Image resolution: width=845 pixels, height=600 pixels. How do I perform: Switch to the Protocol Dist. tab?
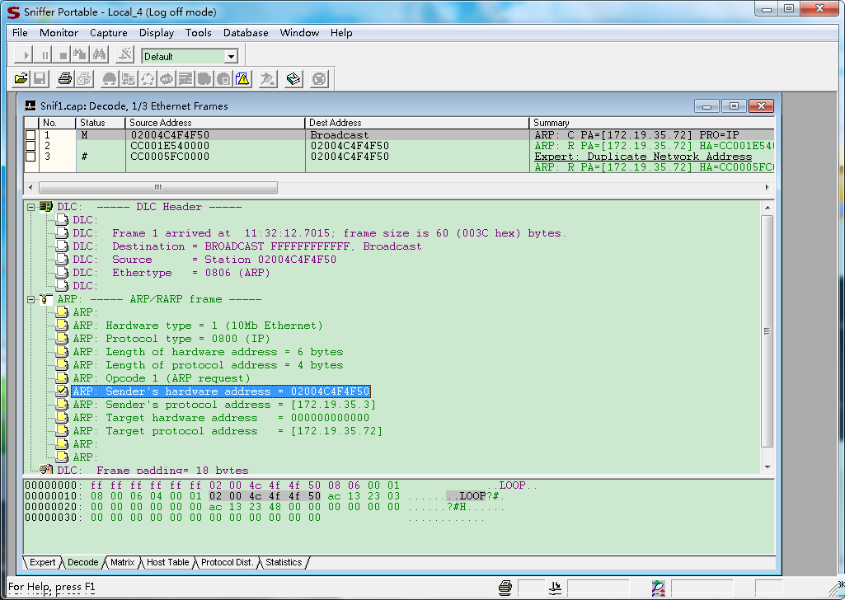227,562
